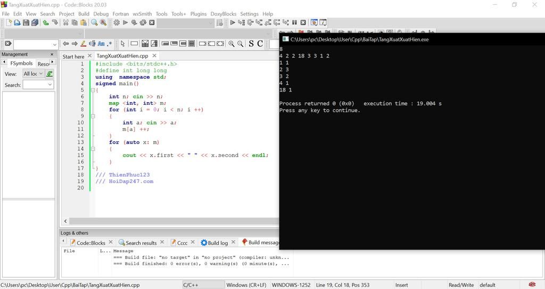This screenshot has height=289, width=545.
Task: Start debugging with the Debug/Continue arrow
Action: click(233, 22)
